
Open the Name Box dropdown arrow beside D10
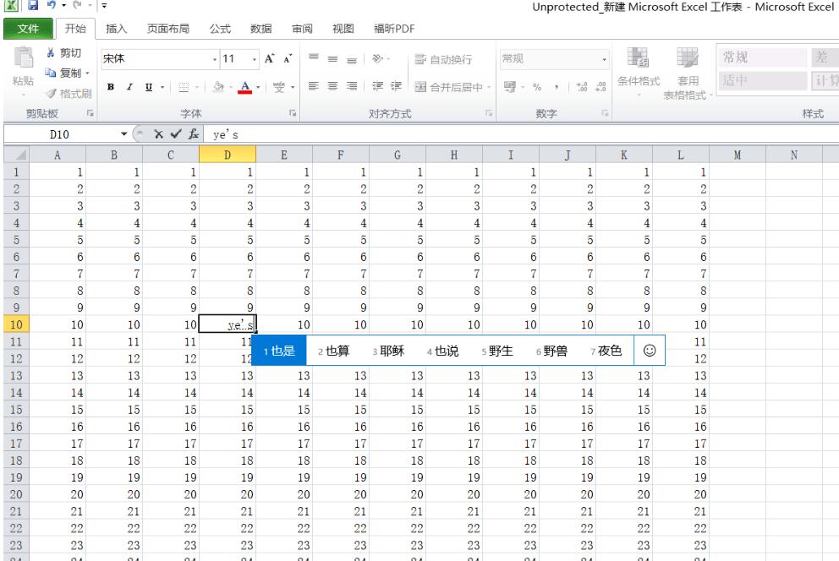123,134
